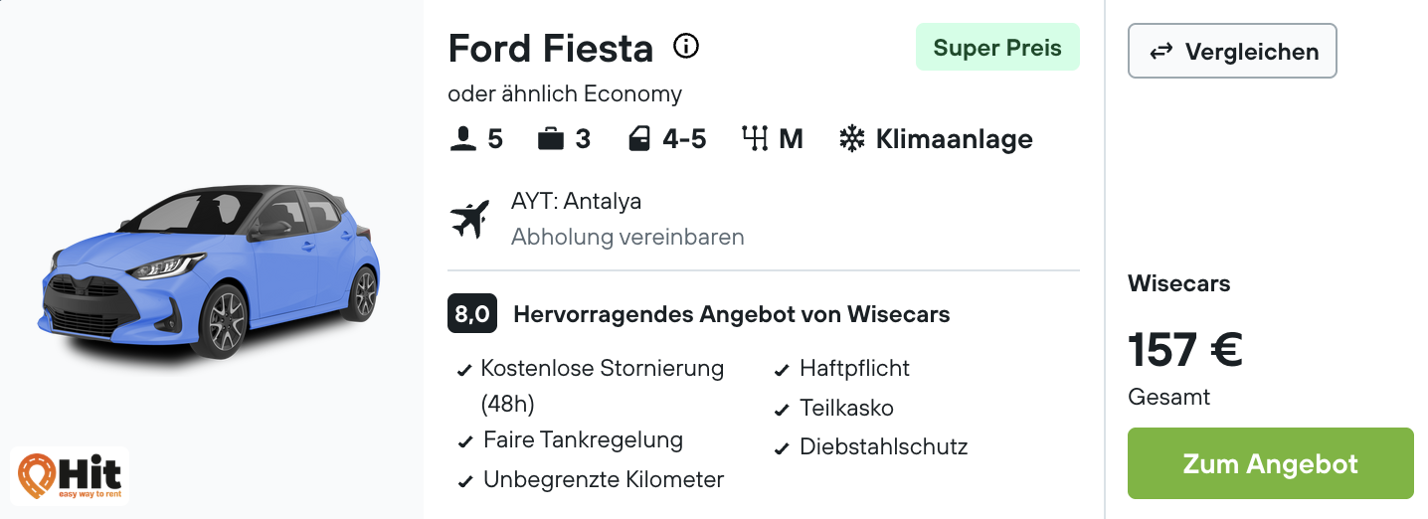
Task: Click the Super Preis badge
Action: (x=997, y=48)
